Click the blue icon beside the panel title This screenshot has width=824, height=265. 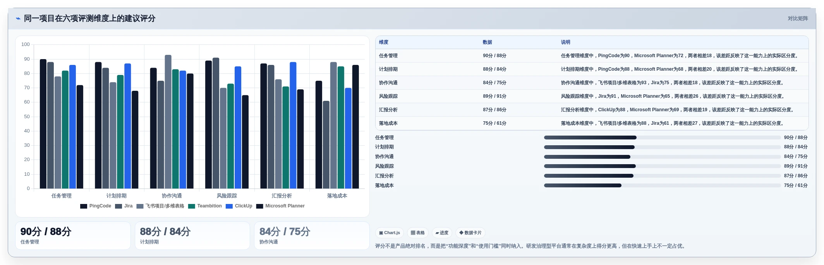[18, 19]
